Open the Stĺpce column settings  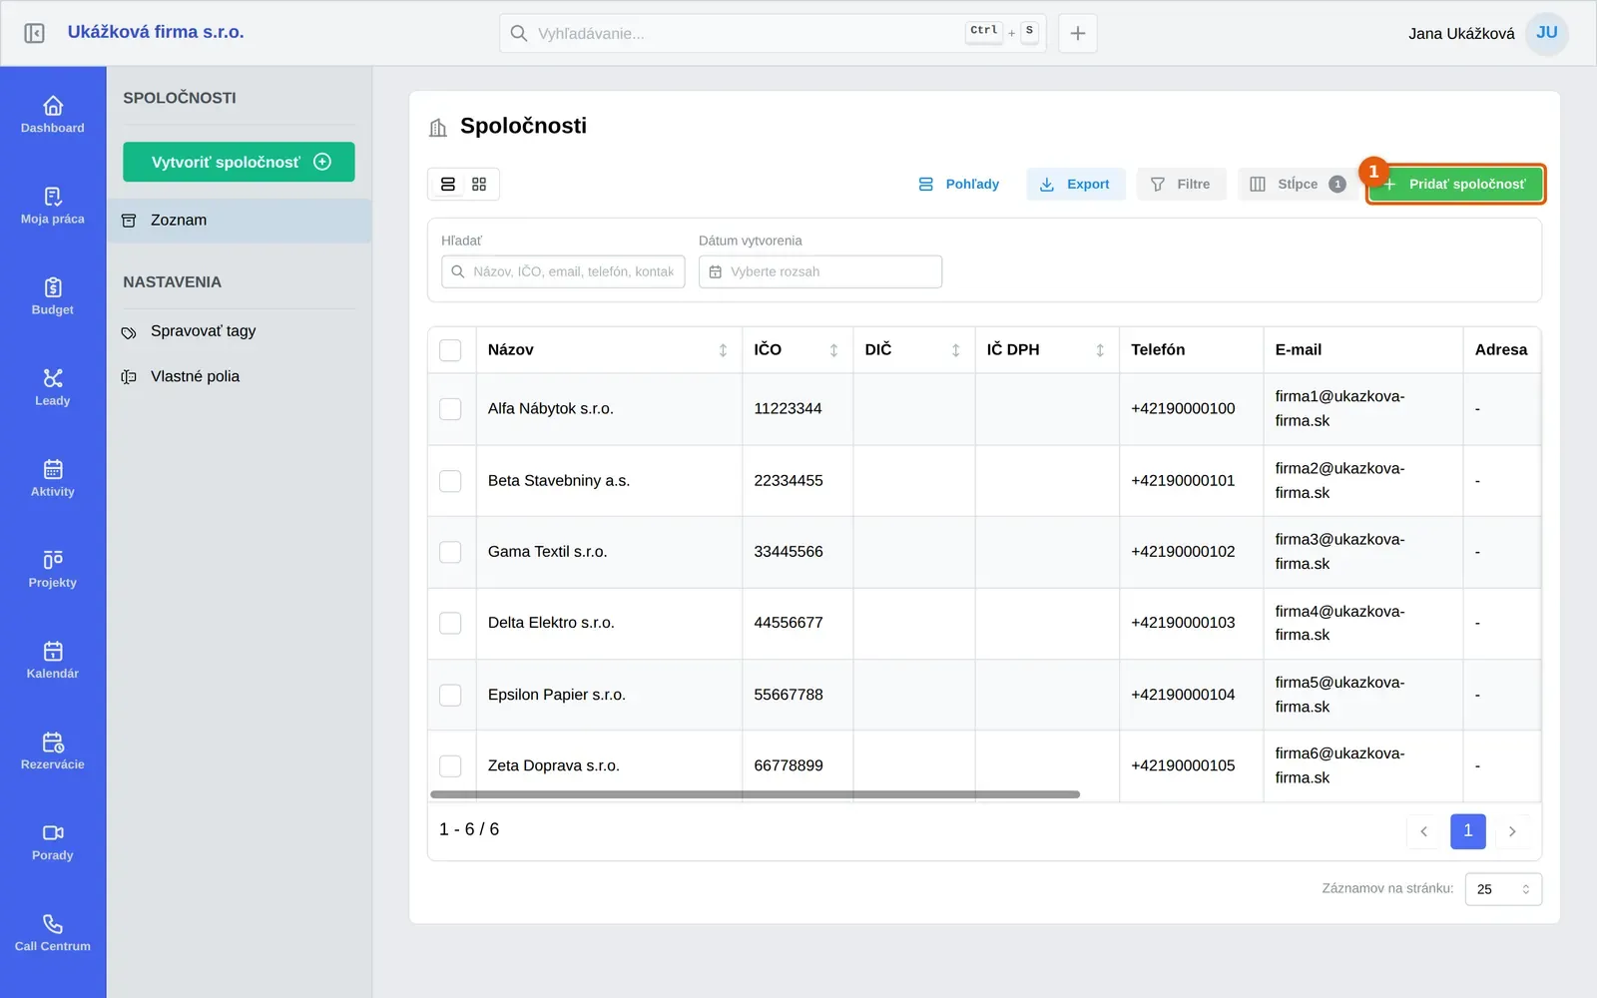[1299, 185]
